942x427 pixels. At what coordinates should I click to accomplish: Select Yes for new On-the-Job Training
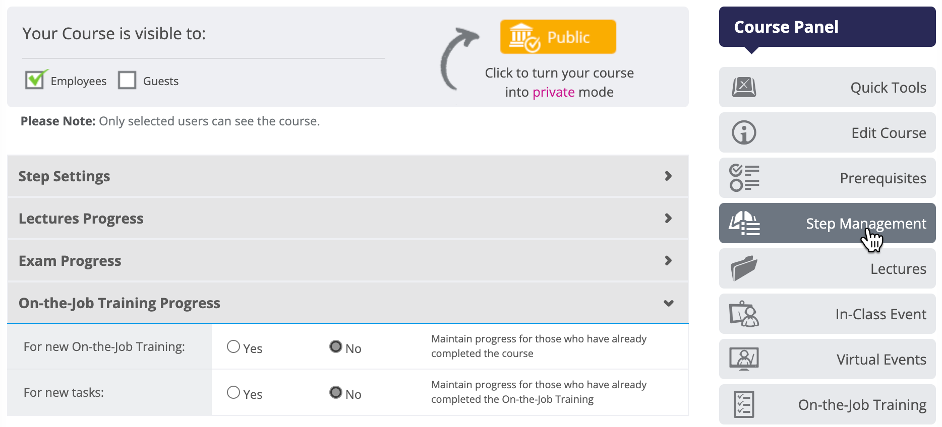coord(233,346)
